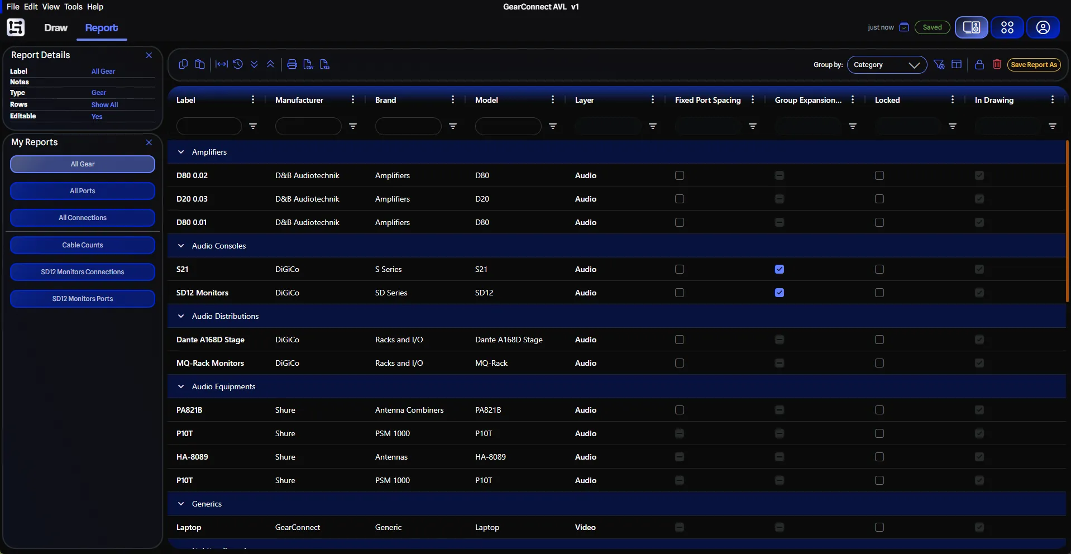Switch to the Draw tab
1071x554 pixels.
(56, 28)
